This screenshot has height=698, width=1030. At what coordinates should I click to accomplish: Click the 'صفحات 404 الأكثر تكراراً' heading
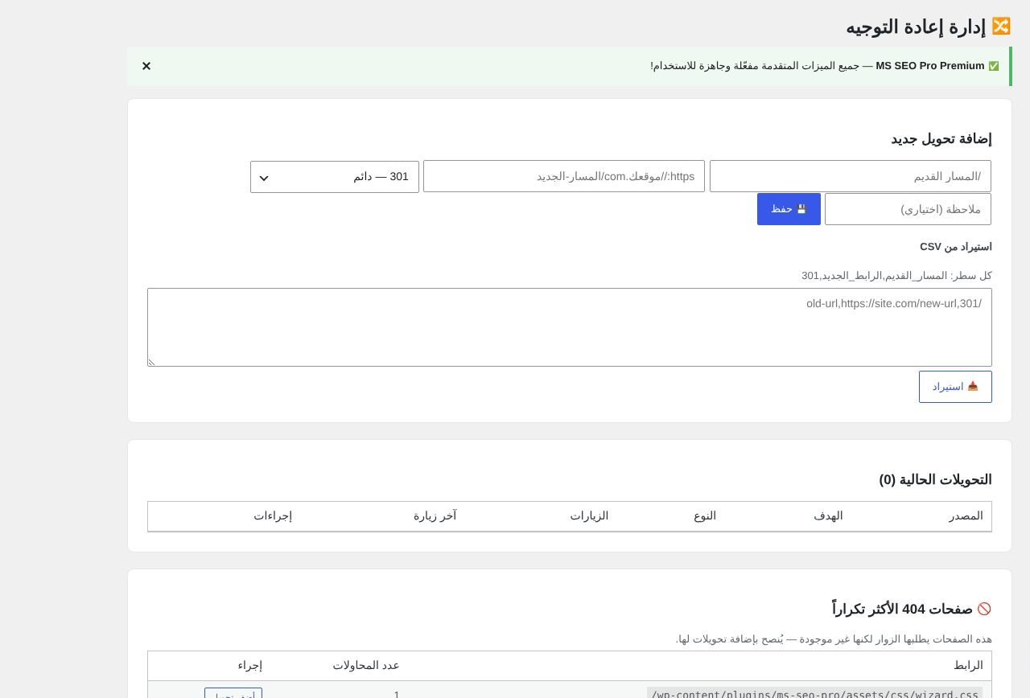click(902, 610)
